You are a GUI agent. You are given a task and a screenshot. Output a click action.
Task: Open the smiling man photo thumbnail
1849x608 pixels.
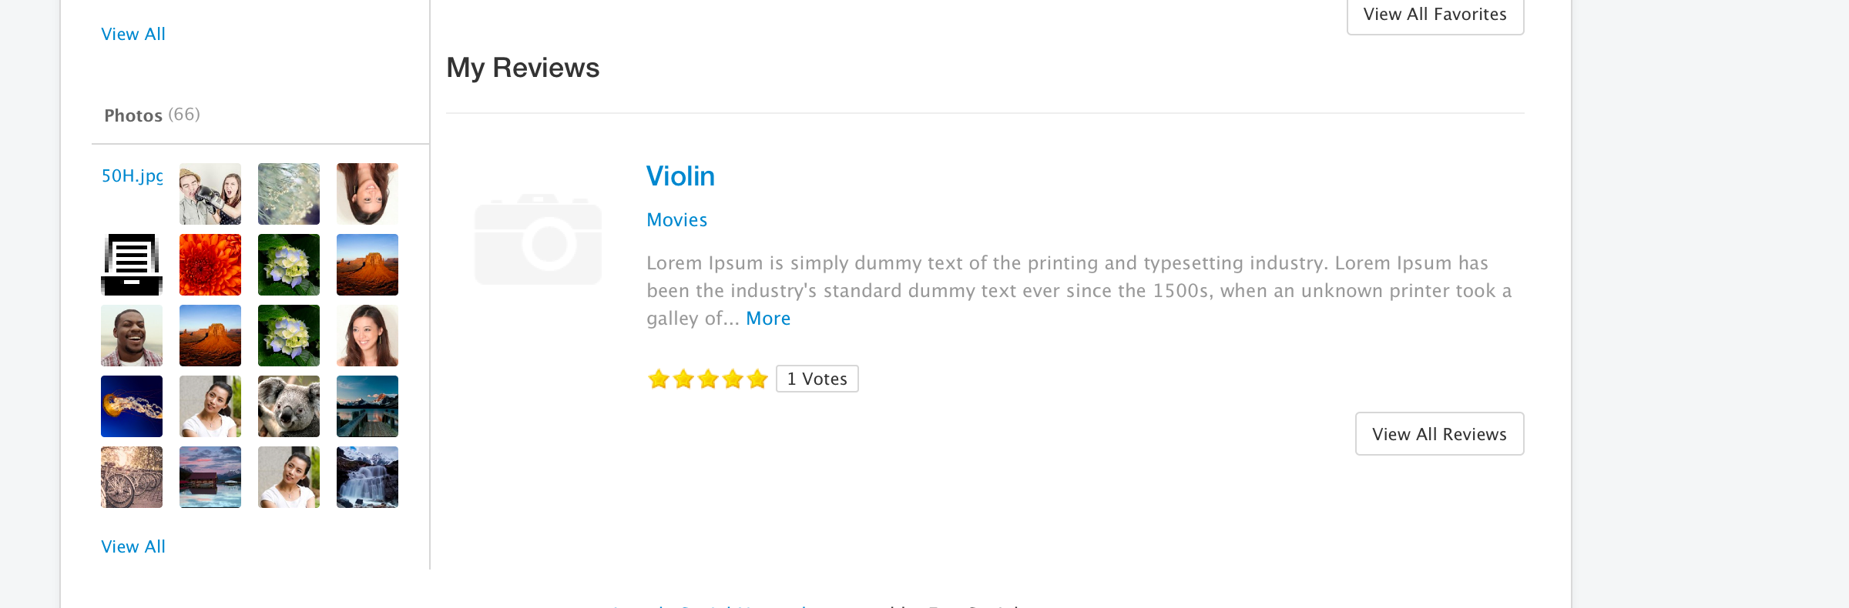132,336
